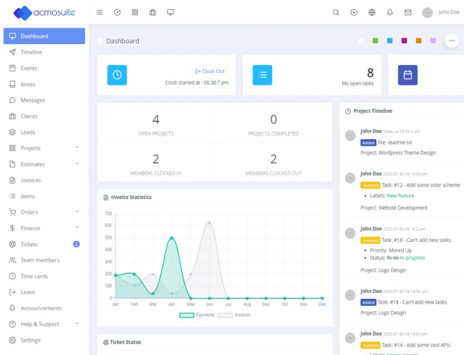Click the Clock Out button

(x=210, y=71)
